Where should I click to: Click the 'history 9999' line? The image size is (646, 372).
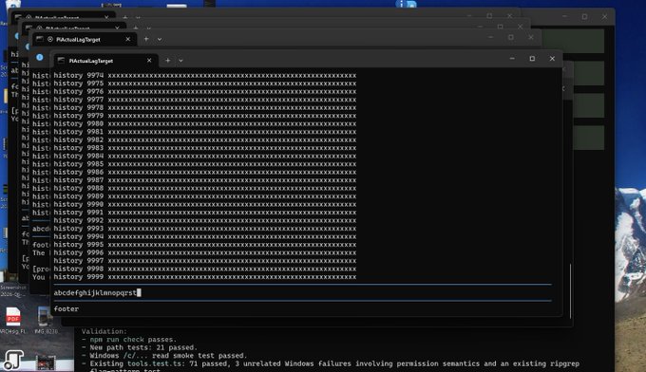point(205,277)
